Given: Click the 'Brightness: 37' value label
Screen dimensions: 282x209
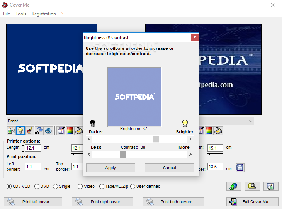Looking at the screenshot, I should click(134, 129).
